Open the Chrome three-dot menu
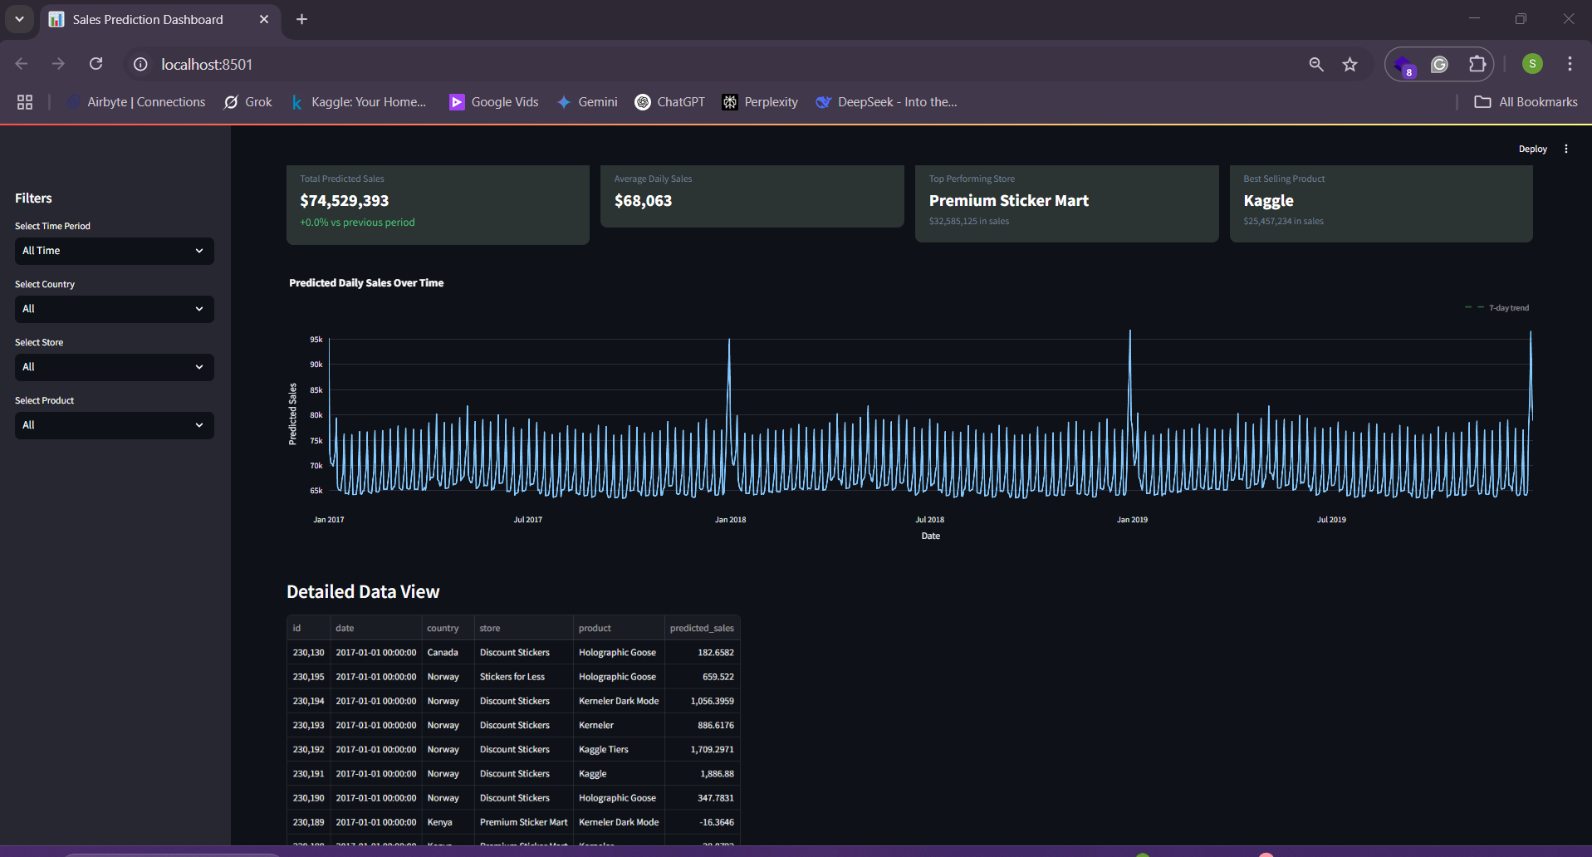The image size is (1592, 857). tap(1570, 64)
